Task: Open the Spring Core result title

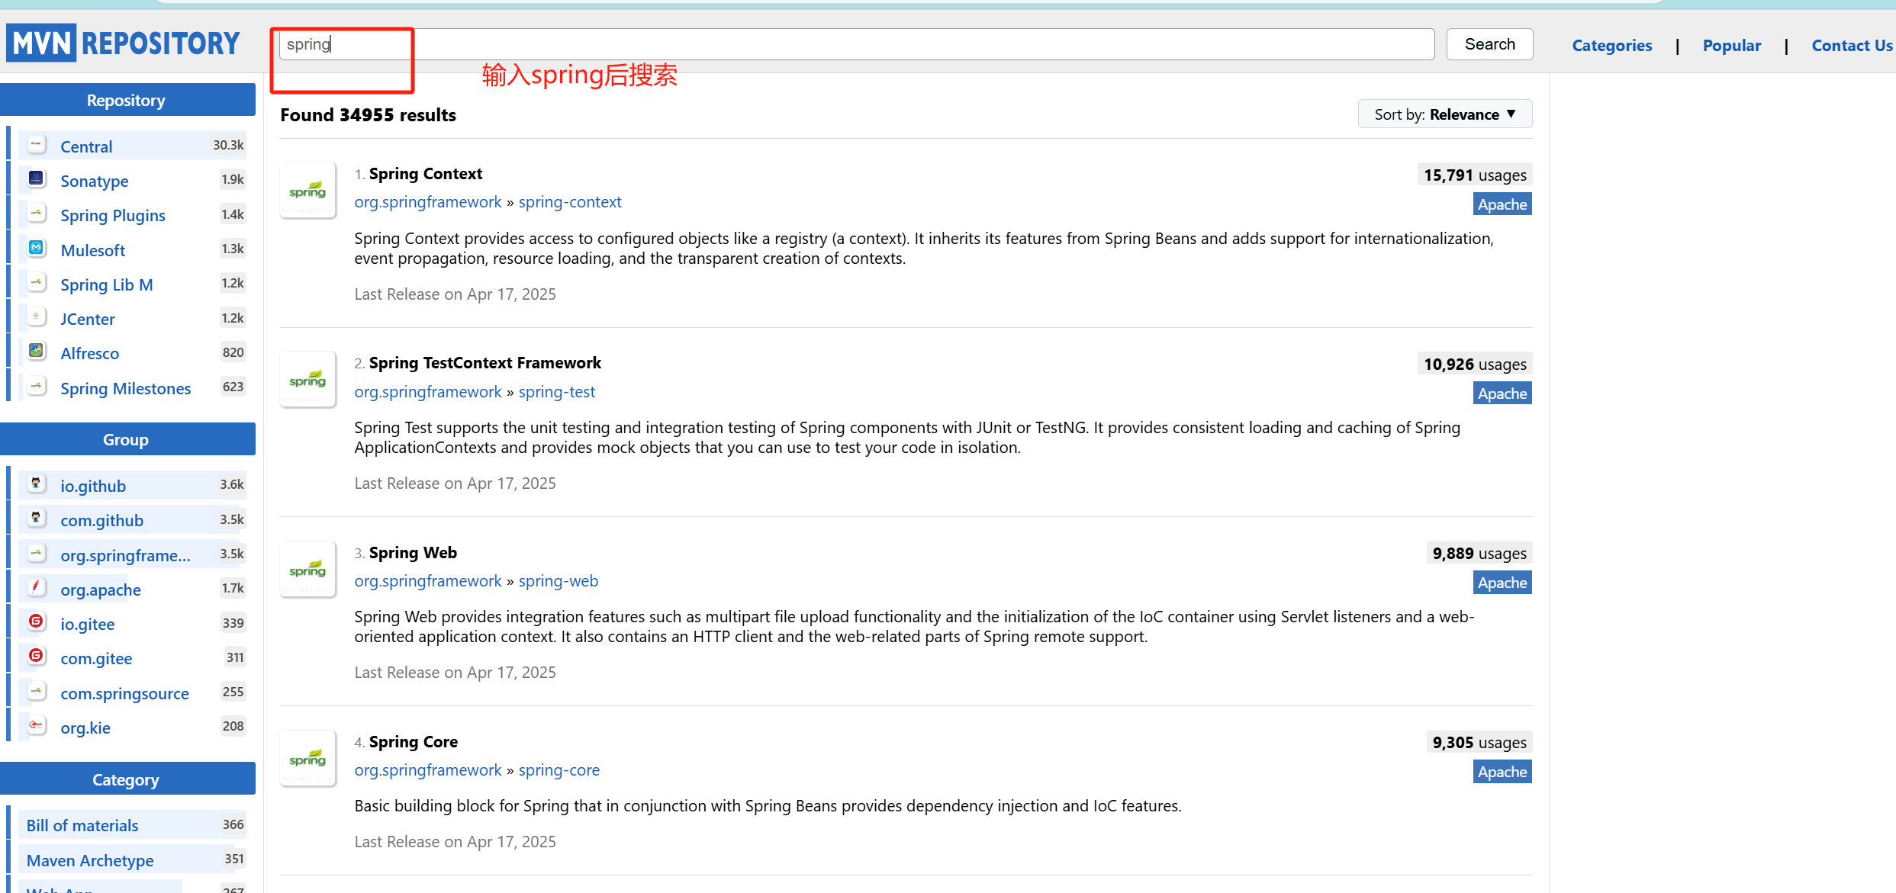Action: 414,742
